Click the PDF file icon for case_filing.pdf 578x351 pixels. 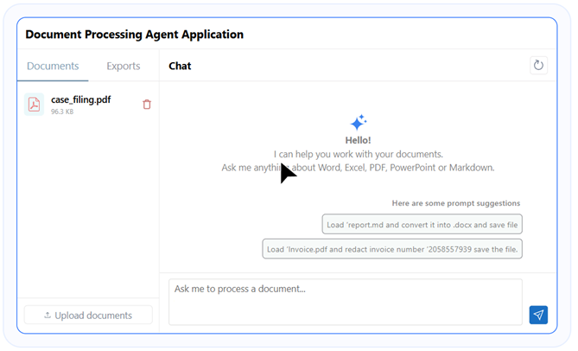(34, 105)
